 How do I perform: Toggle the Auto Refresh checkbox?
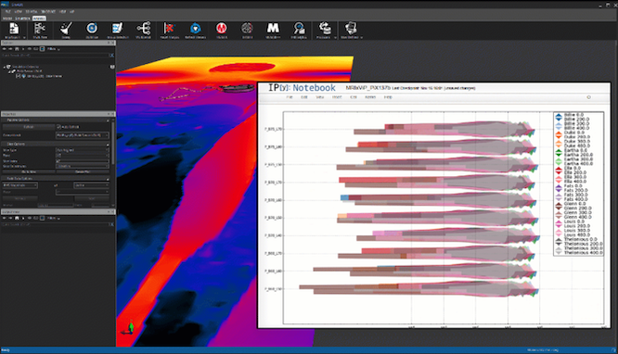[58, 127]
